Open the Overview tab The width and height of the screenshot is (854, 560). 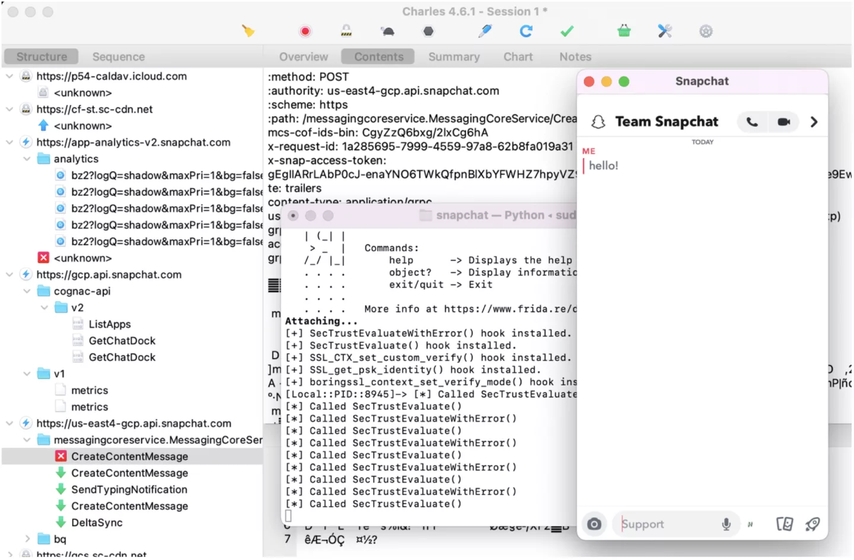click(304, 56)
